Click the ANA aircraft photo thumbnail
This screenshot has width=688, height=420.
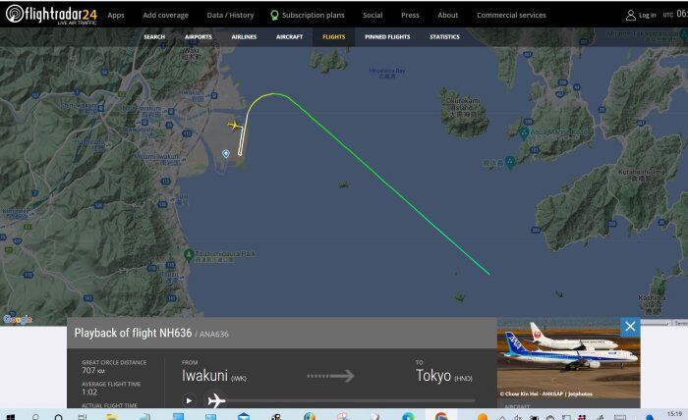tap(568, 358)
